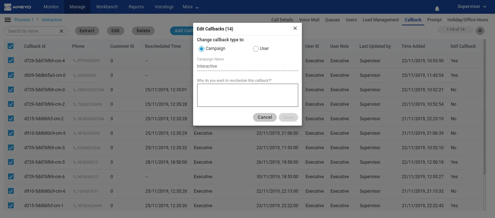The height and width of the screenshot is (218, 495).
Task: Uncheck row d215-5dd6bfcf-cm-2
Action: (11, 118)
